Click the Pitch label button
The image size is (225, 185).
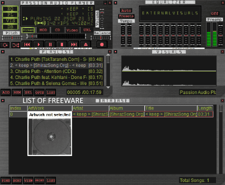tap(11, 33)
